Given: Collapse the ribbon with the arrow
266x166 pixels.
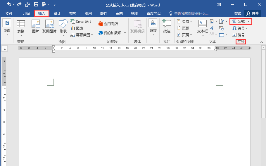Looking at the screenshot, I should [262, 42].
